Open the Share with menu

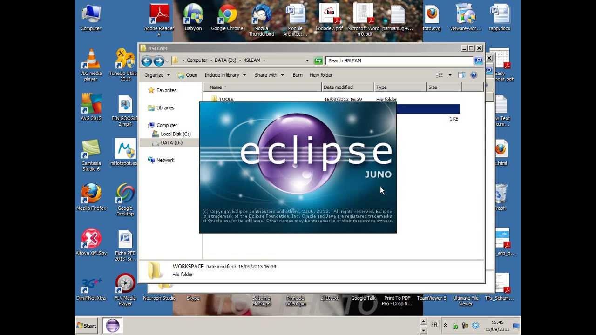tap(269, 75)
